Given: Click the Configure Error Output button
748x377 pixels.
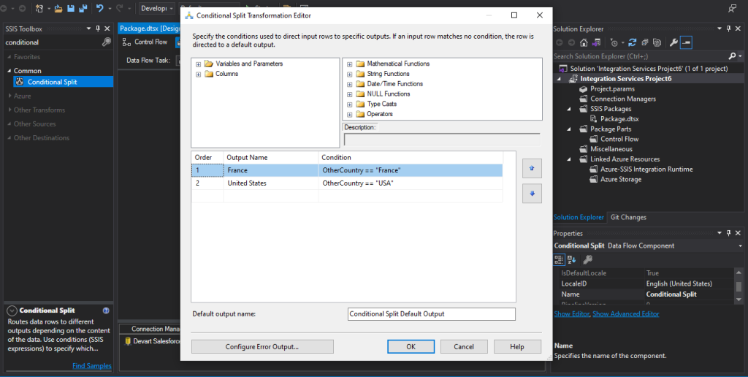Looking at the screenshot, I should tap(262, 347).
